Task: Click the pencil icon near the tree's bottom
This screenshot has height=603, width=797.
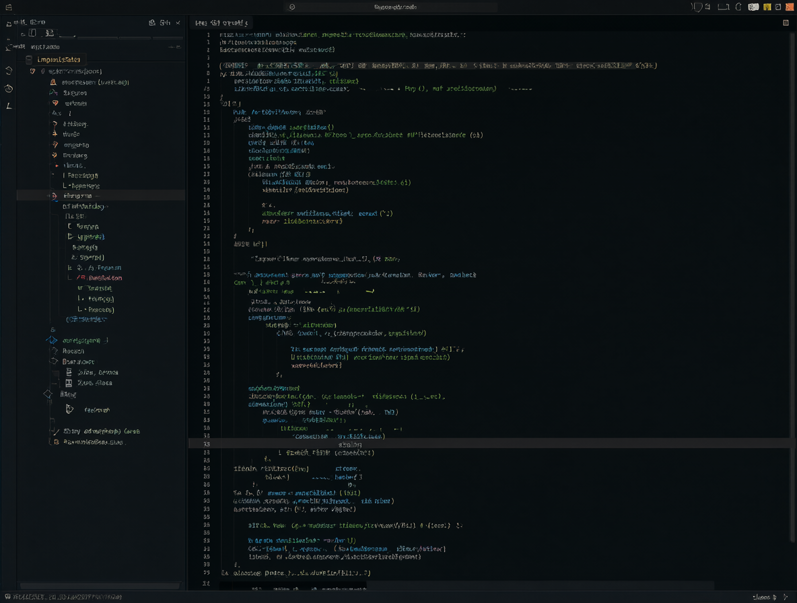Action: coord(55,431)
